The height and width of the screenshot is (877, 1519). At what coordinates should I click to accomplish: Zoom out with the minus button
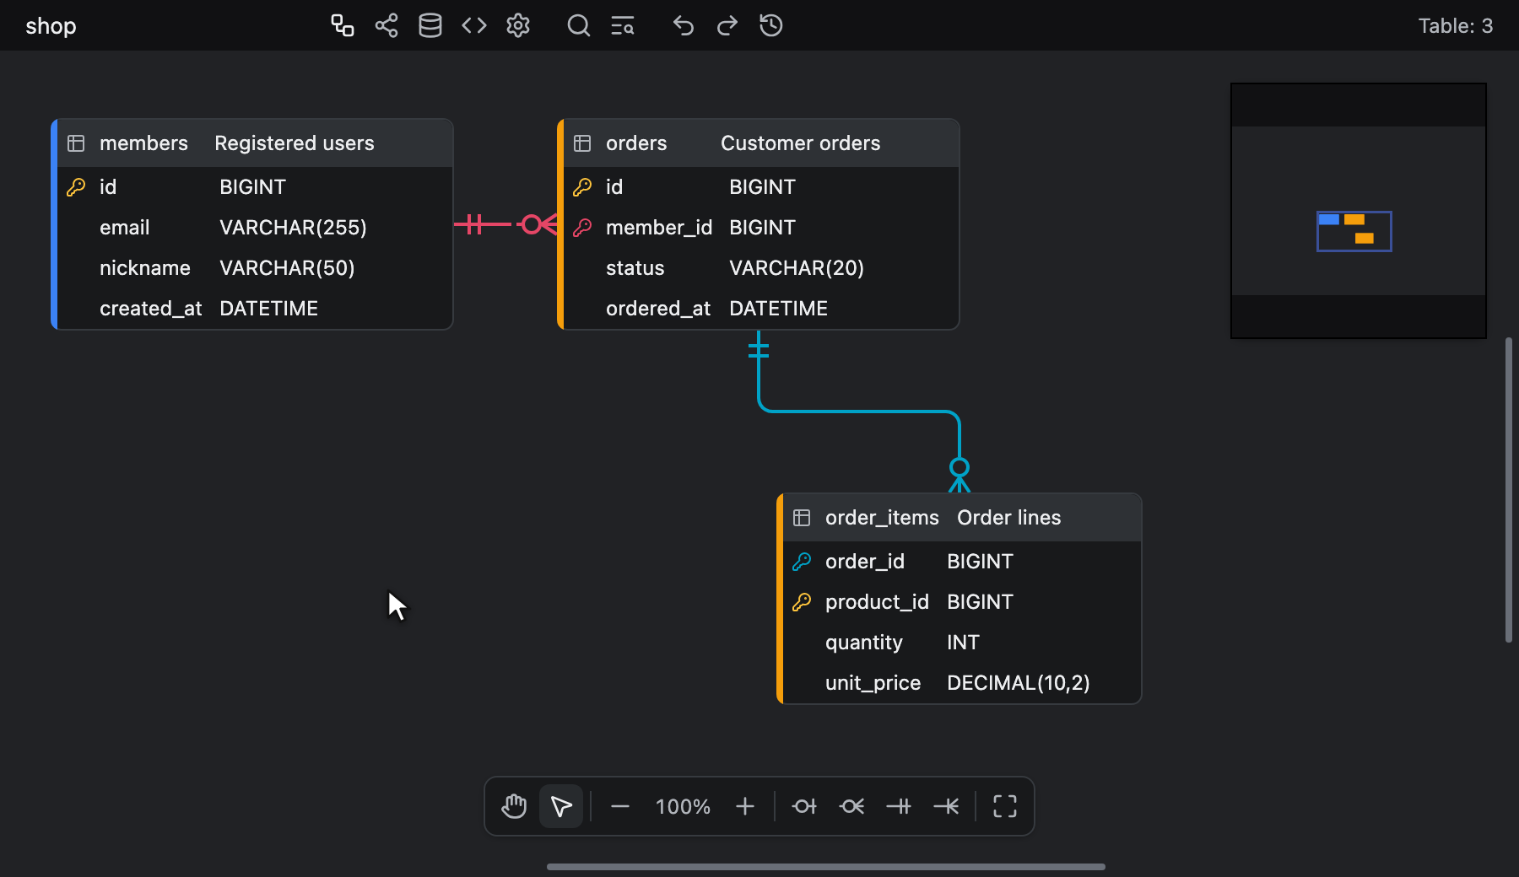tap(620, 806)
